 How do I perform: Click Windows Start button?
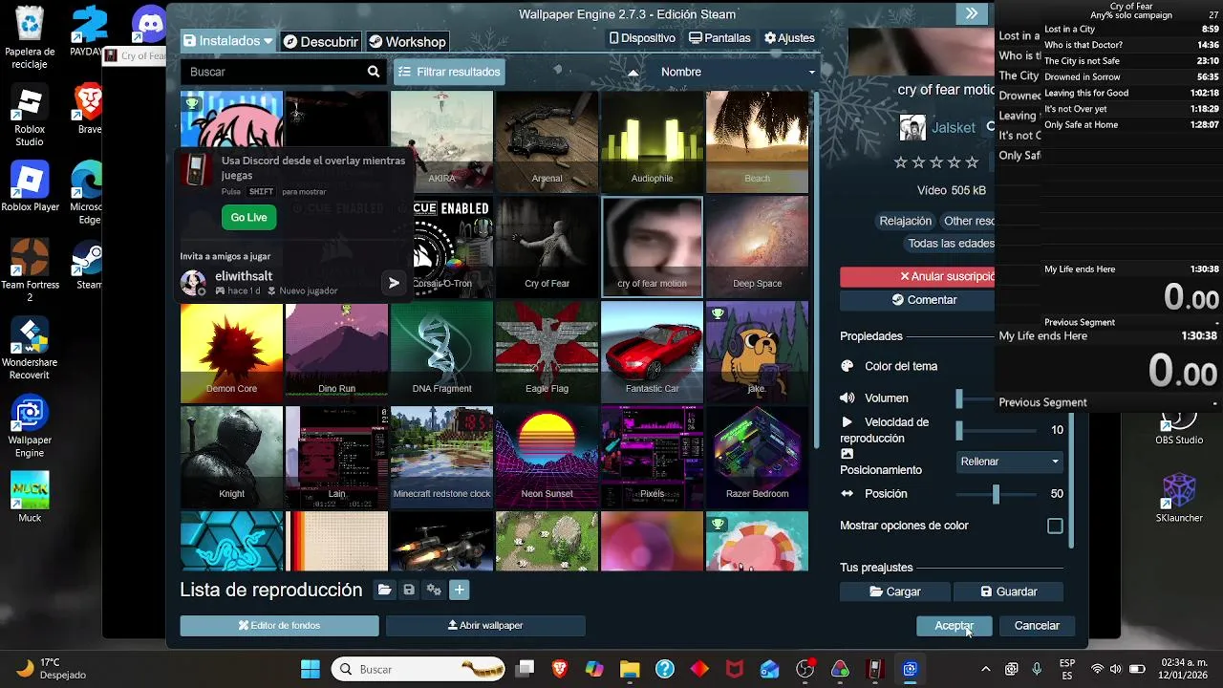[x=311, y=669]
